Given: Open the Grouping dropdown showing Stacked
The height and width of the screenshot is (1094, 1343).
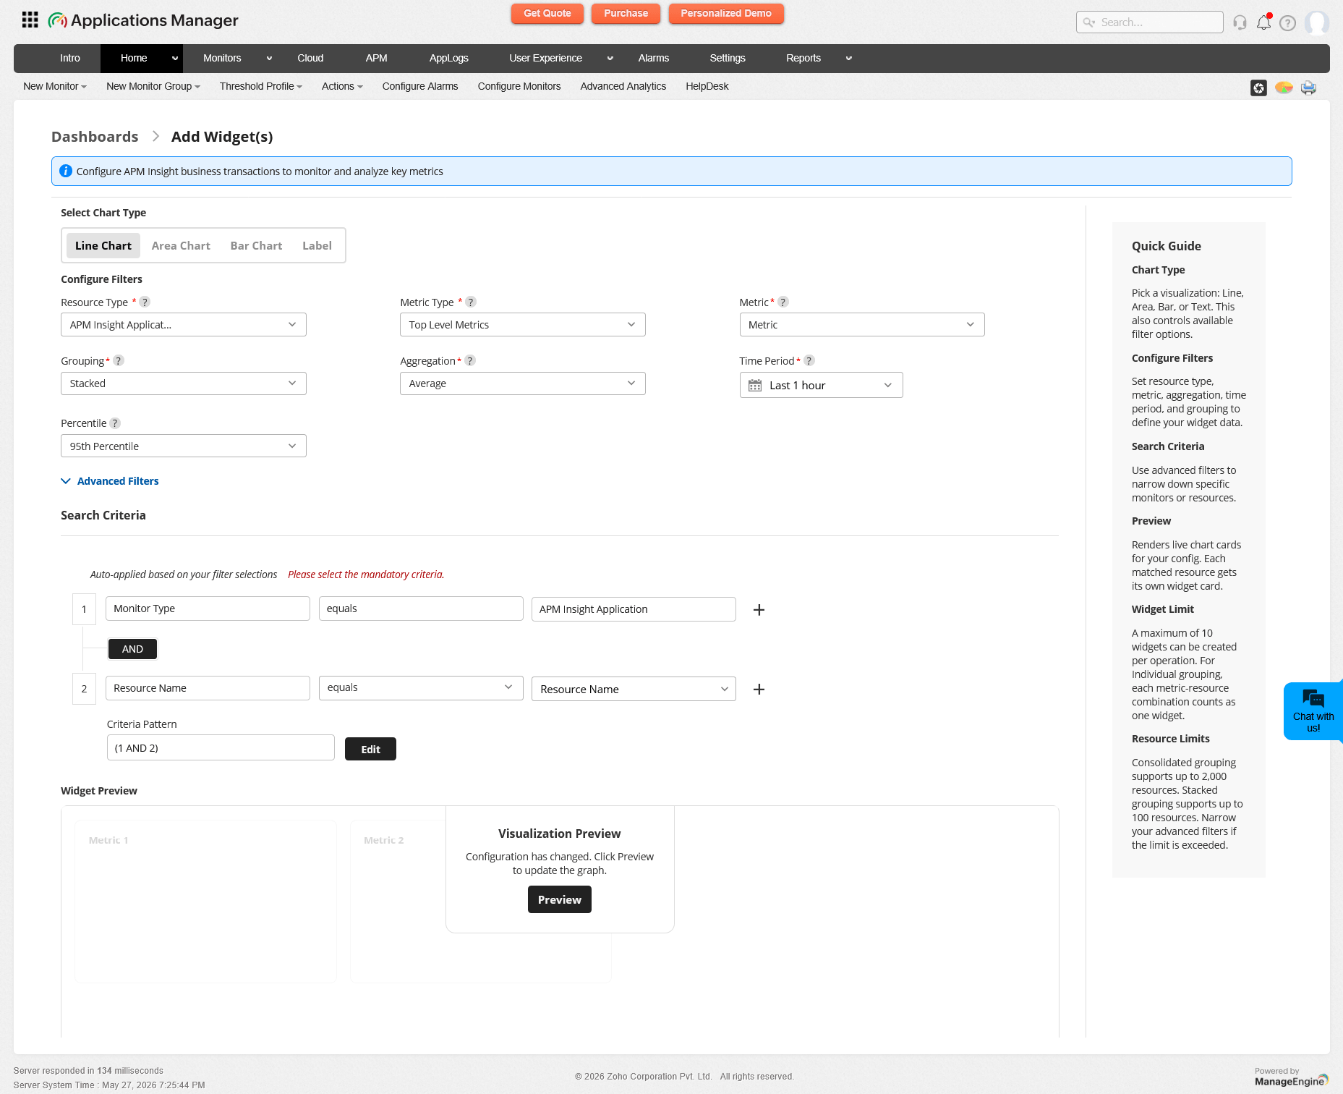Looking at the screenshot, I should [184, 383].
